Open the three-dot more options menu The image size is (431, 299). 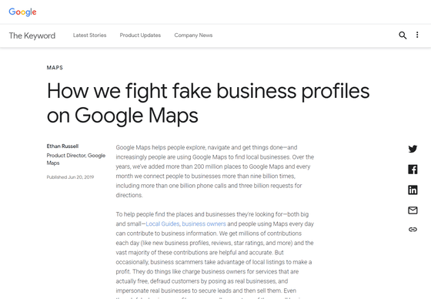(x=417, y=35)
